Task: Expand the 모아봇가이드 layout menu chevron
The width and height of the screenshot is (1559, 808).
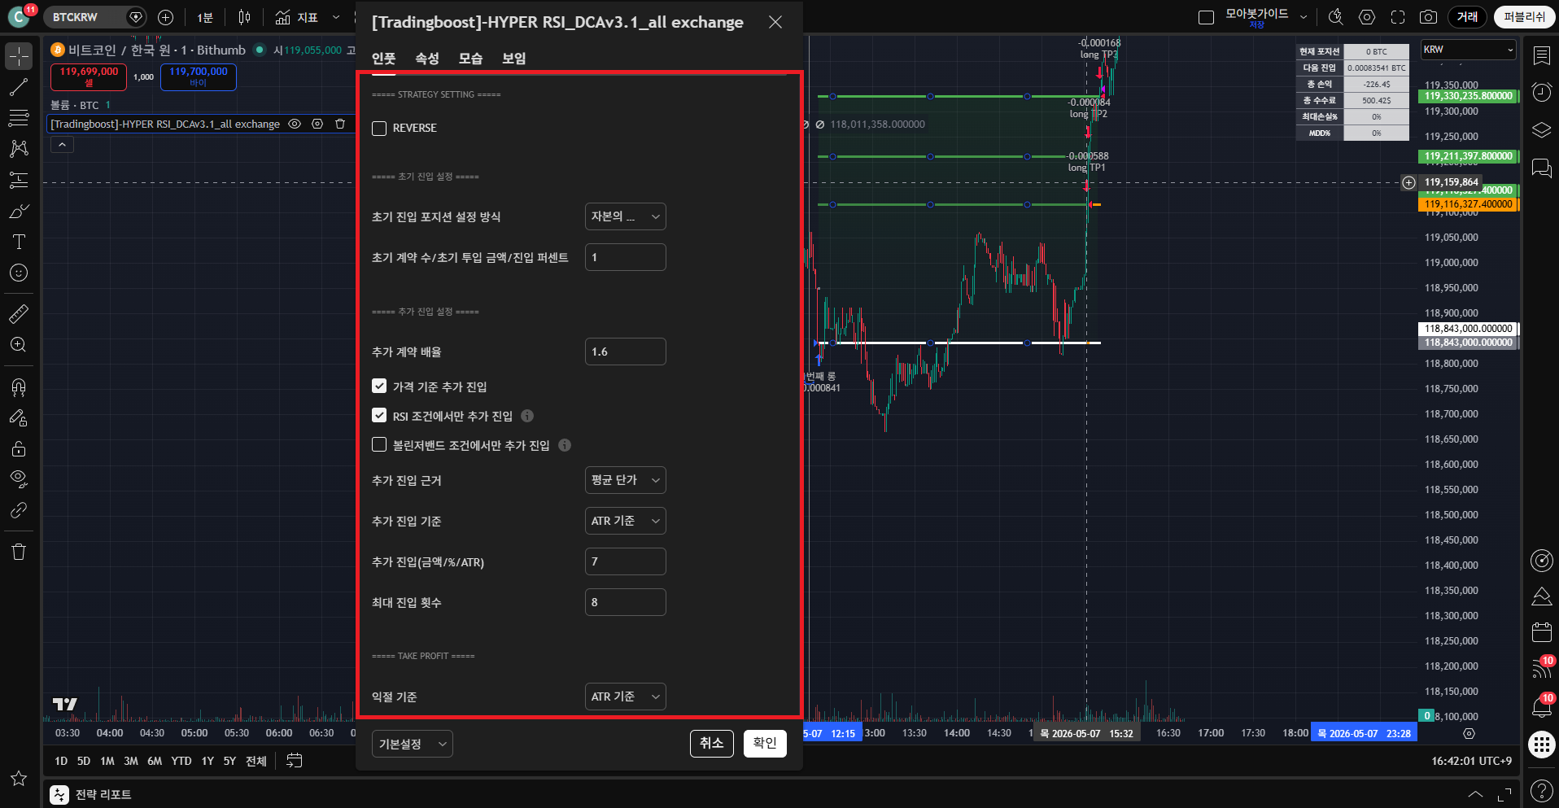Action: (x=1304, y=17)
